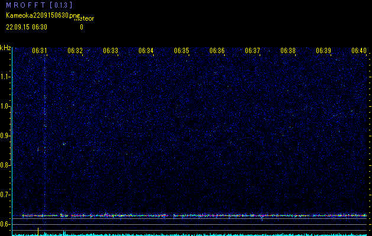Click the 0.8 kHz frequency label
The height and width of the screenshot is (236, 372).
pyautogui.click(x=5, y=165)
